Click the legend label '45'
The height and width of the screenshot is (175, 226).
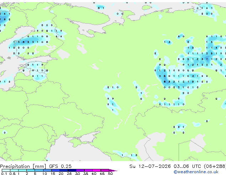click(102, 174)
